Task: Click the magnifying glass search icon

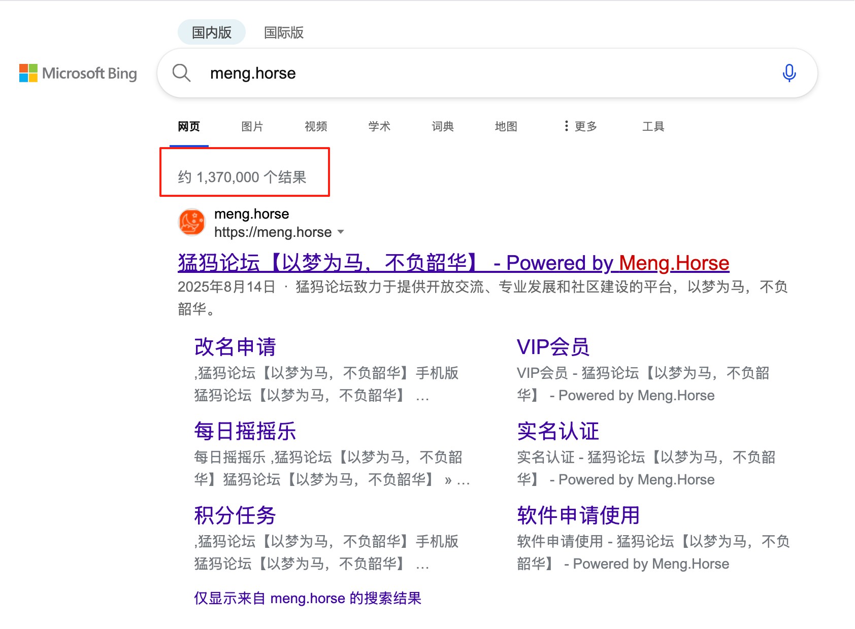Action: [x=181, y=73]
